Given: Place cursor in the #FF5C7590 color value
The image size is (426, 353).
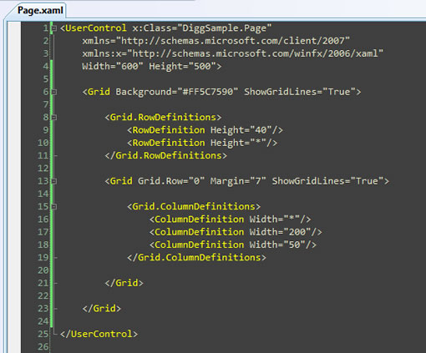Looking at the screenshot, I should (x=210, y=92).
